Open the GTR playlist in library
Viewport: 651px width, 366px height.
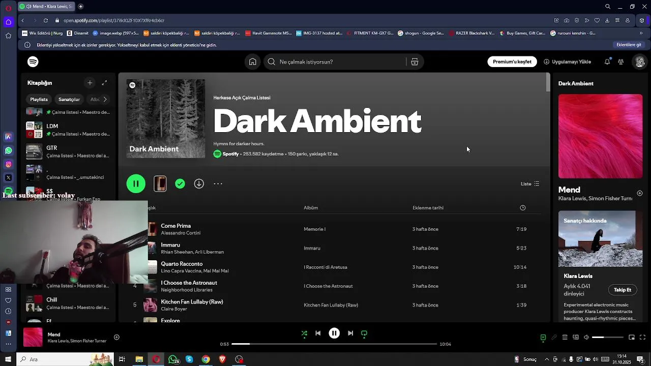(68, 152)
